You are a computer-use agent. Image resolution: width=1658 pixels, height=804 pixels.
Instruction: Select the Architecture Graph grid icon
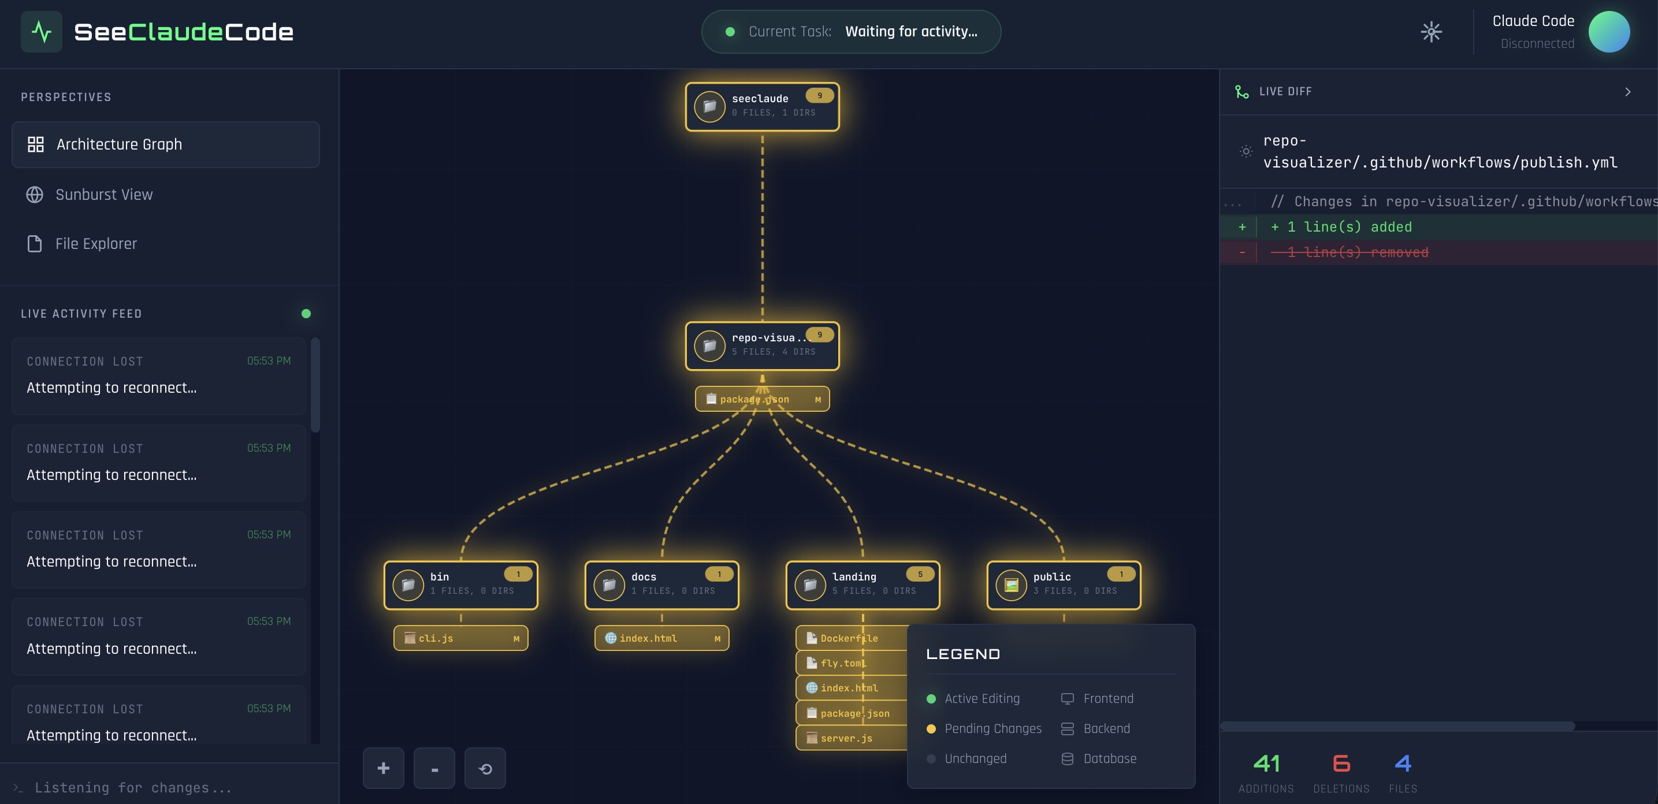click(35, 144)
